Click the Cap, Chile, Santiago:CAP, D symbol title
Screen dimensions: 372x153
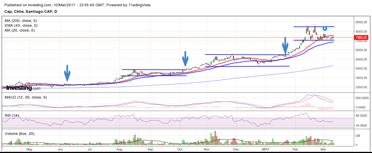[31, 11]
